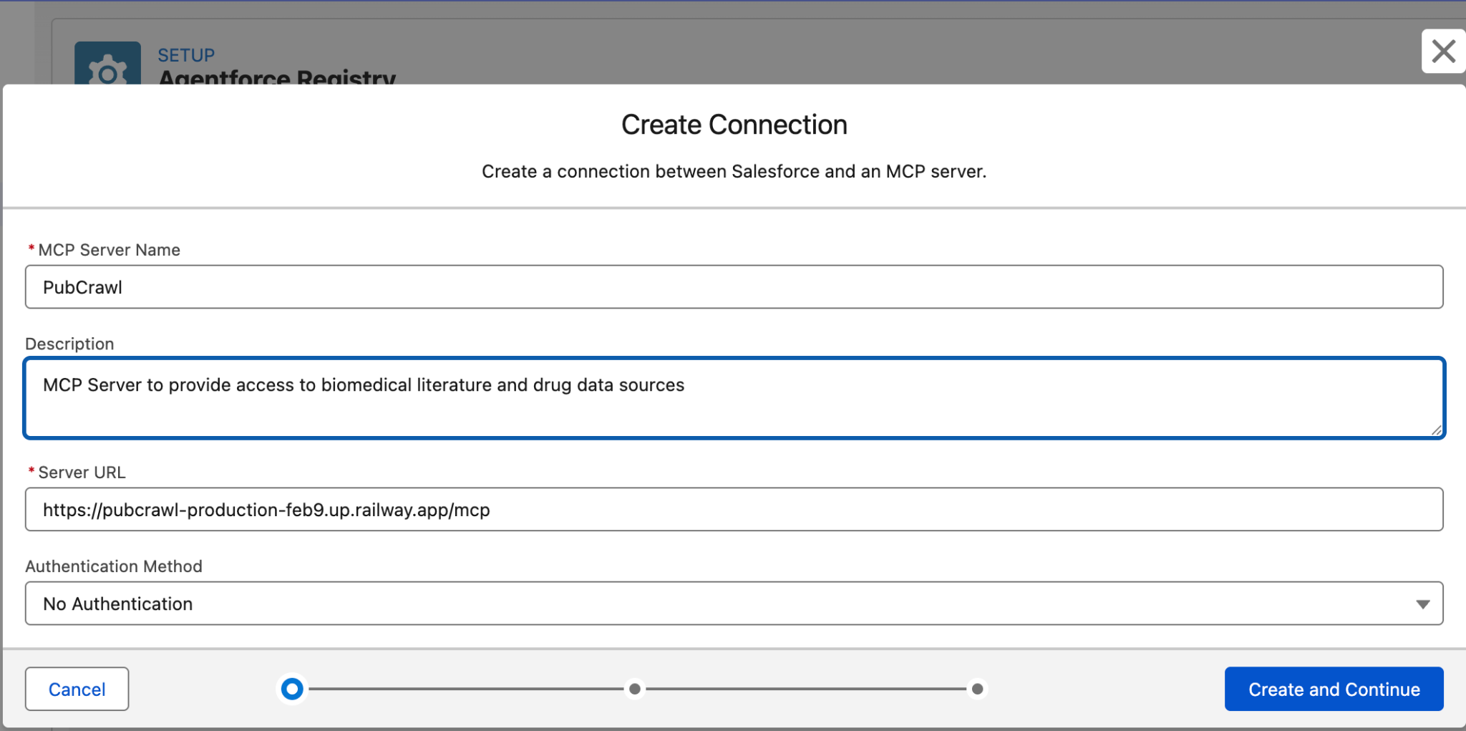Click the Description textarea resize handle
This screenshot has width=1466, height=731.
pos(1436,430)
